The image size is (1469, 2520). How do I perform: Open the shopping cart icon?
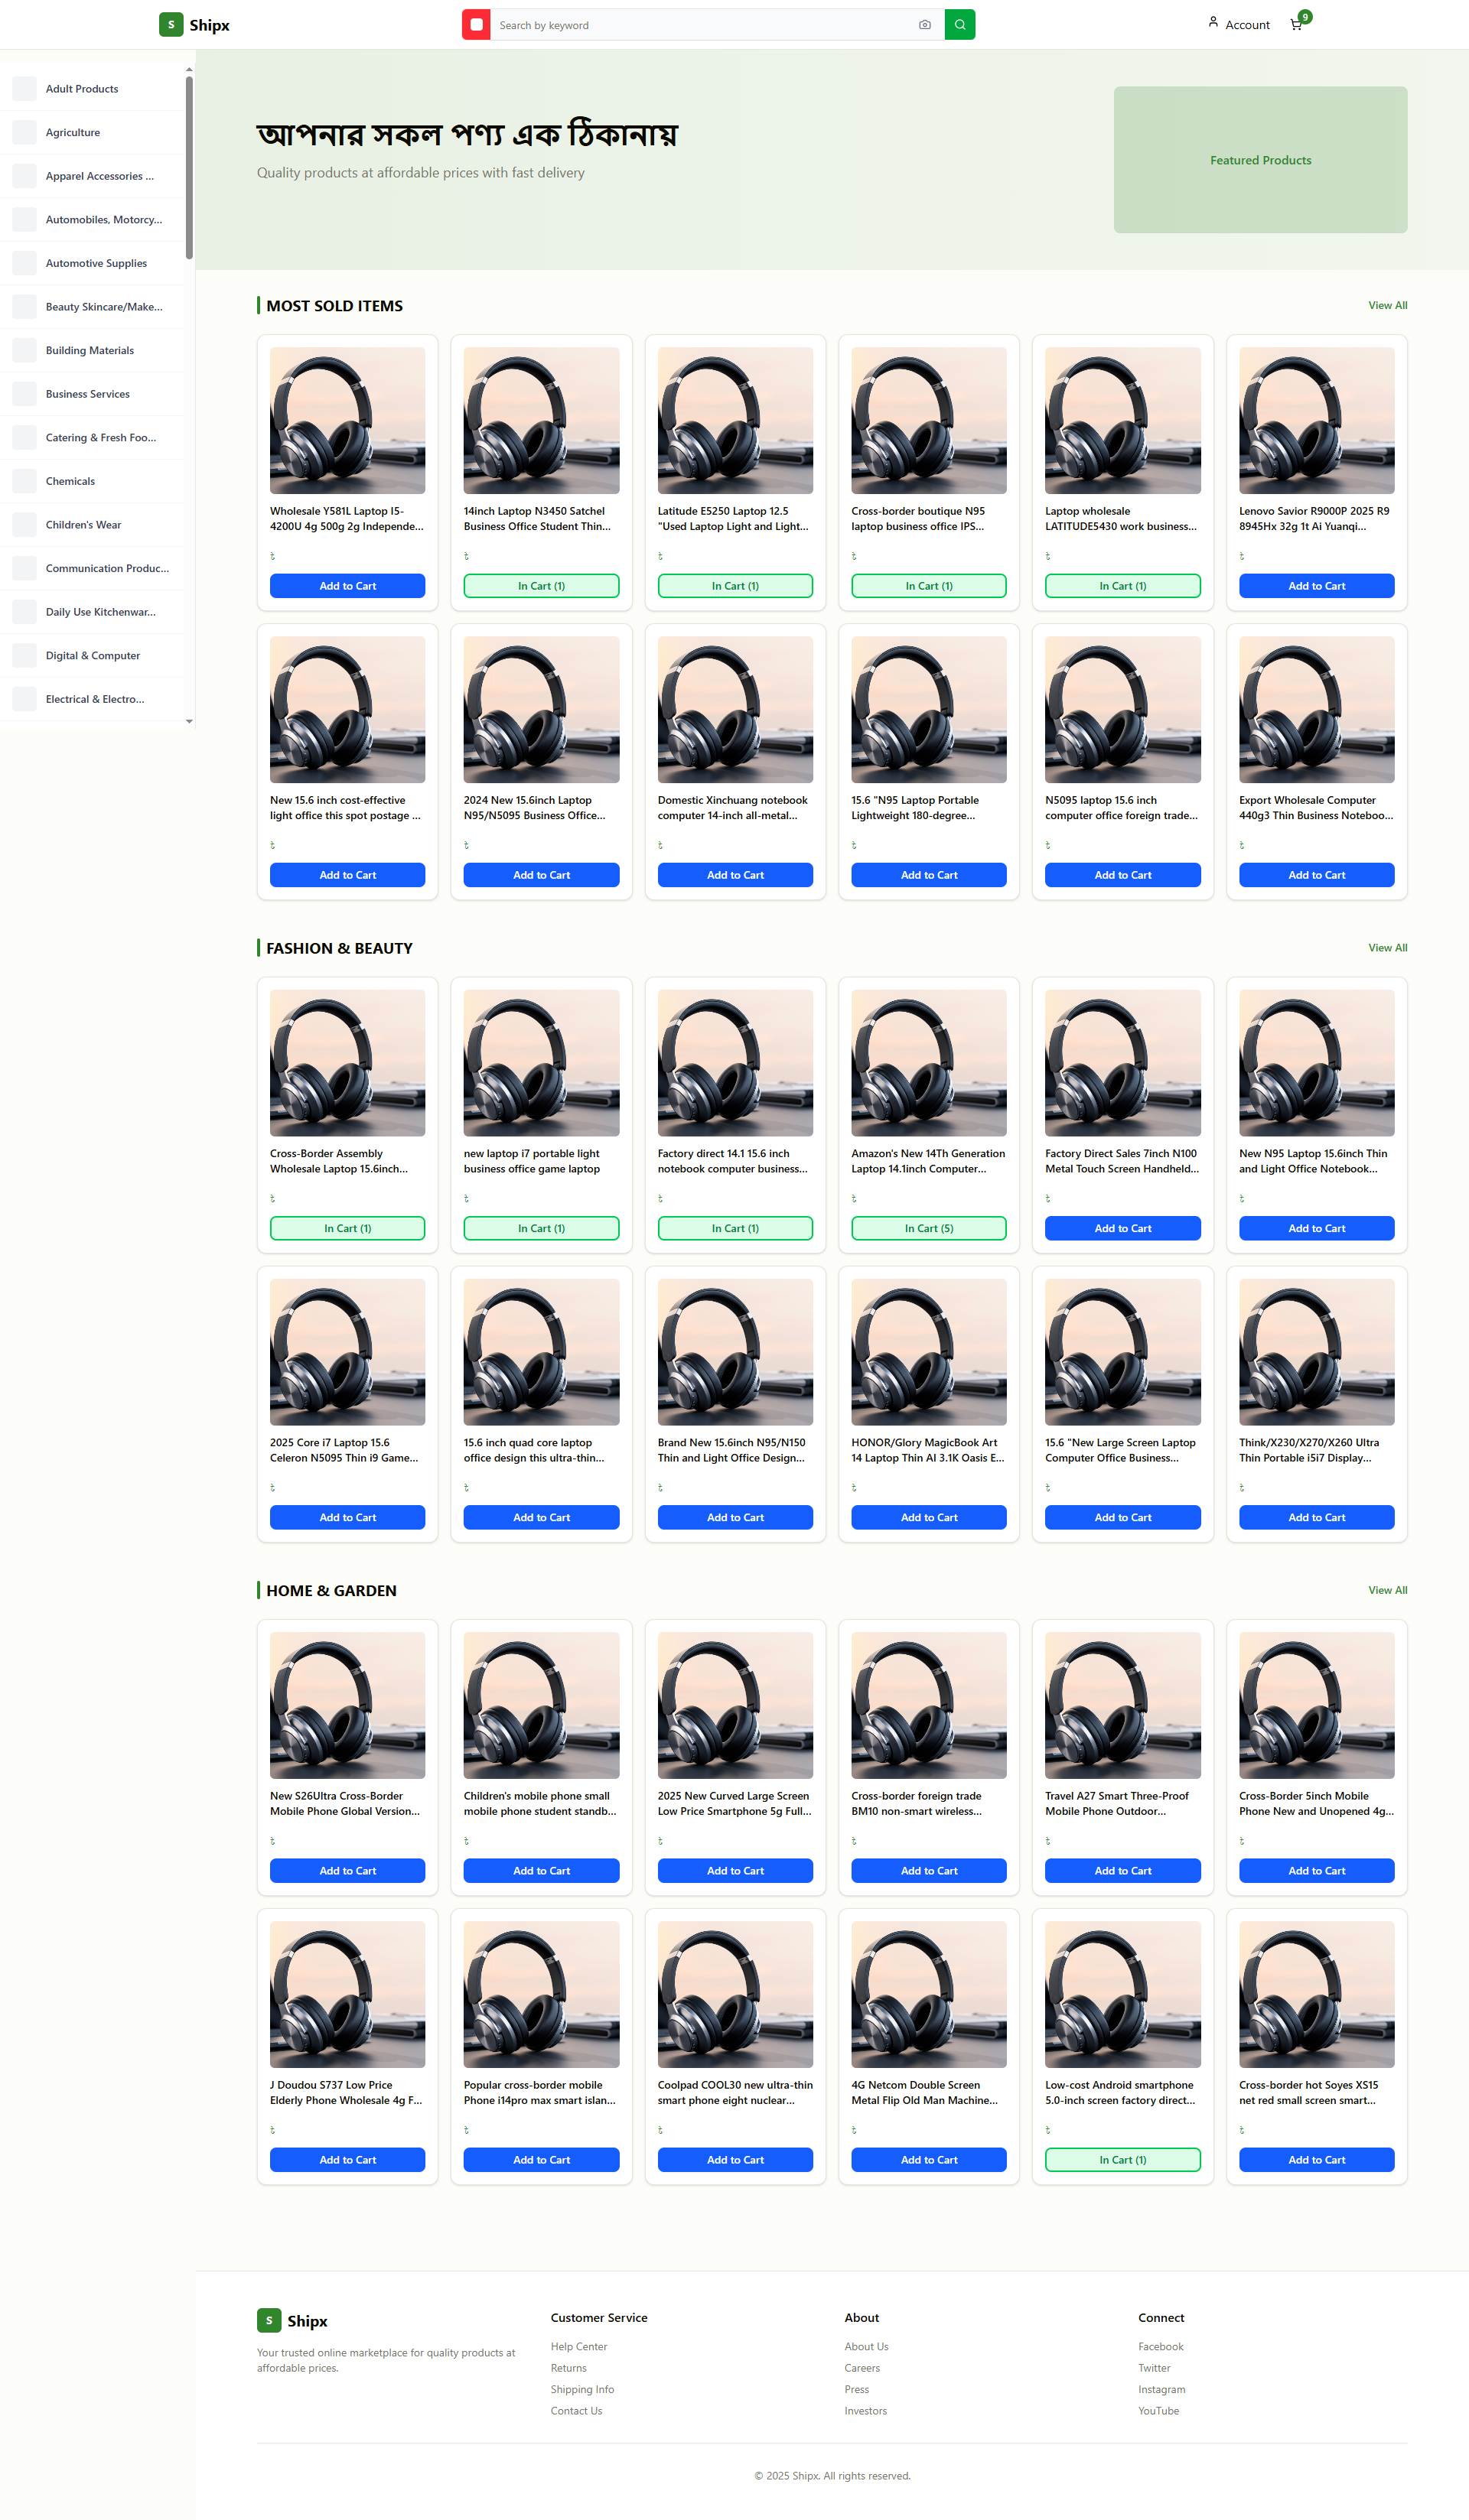click(x=1297, y=24)
